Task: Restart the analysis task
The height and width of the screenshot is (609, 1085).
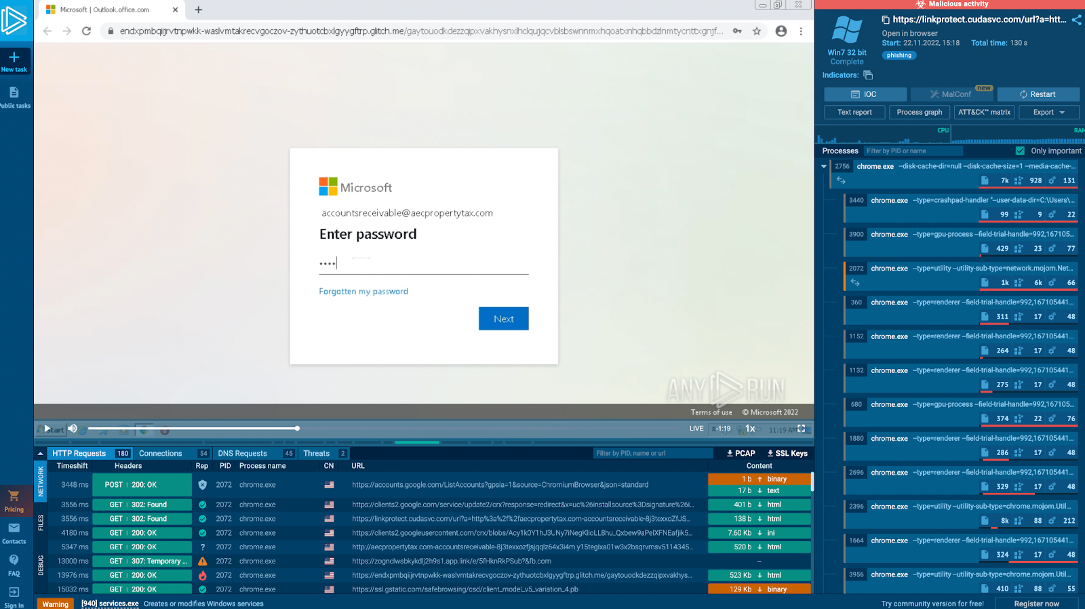Action: pos(1038,94)
